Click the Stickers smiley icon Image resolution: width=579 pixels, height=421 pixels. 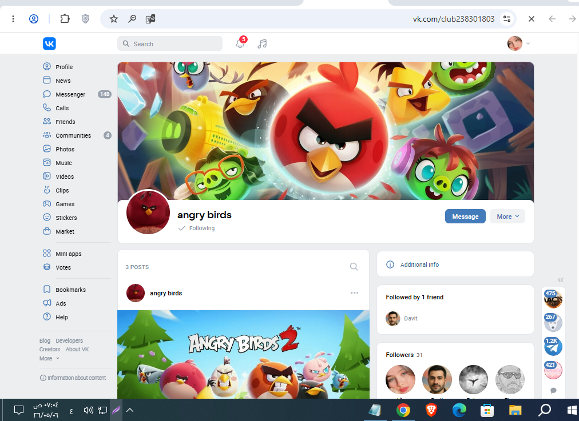(47, 217)
